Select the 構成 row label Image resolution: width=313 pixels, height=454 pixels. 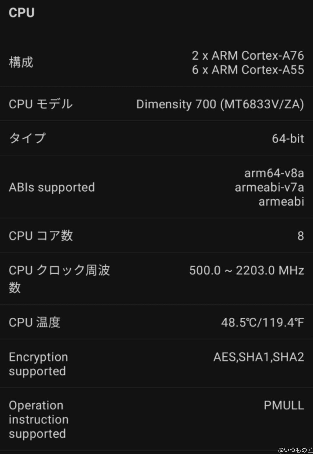point(21,63)
